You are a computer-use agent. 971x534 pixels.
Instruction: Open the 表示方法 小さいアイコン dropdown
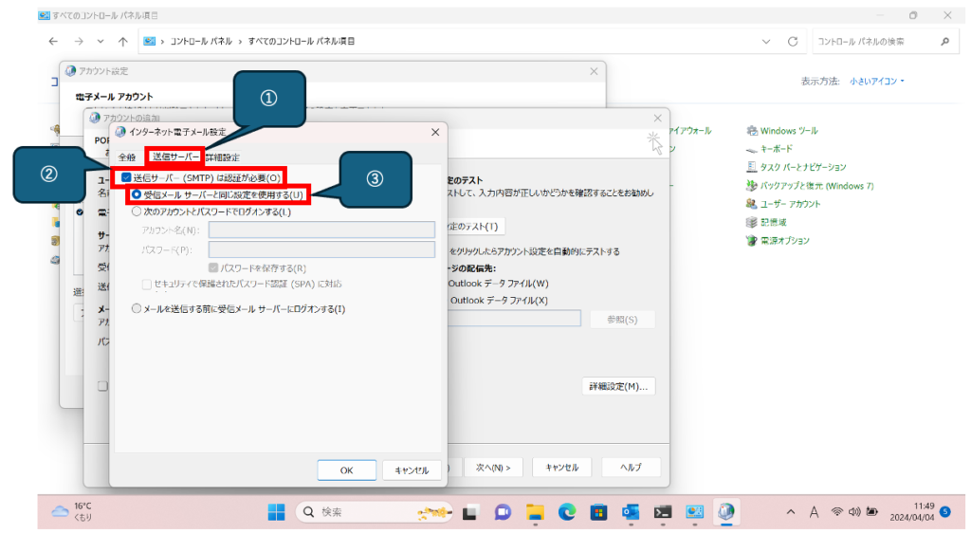[x=877, y=82]
